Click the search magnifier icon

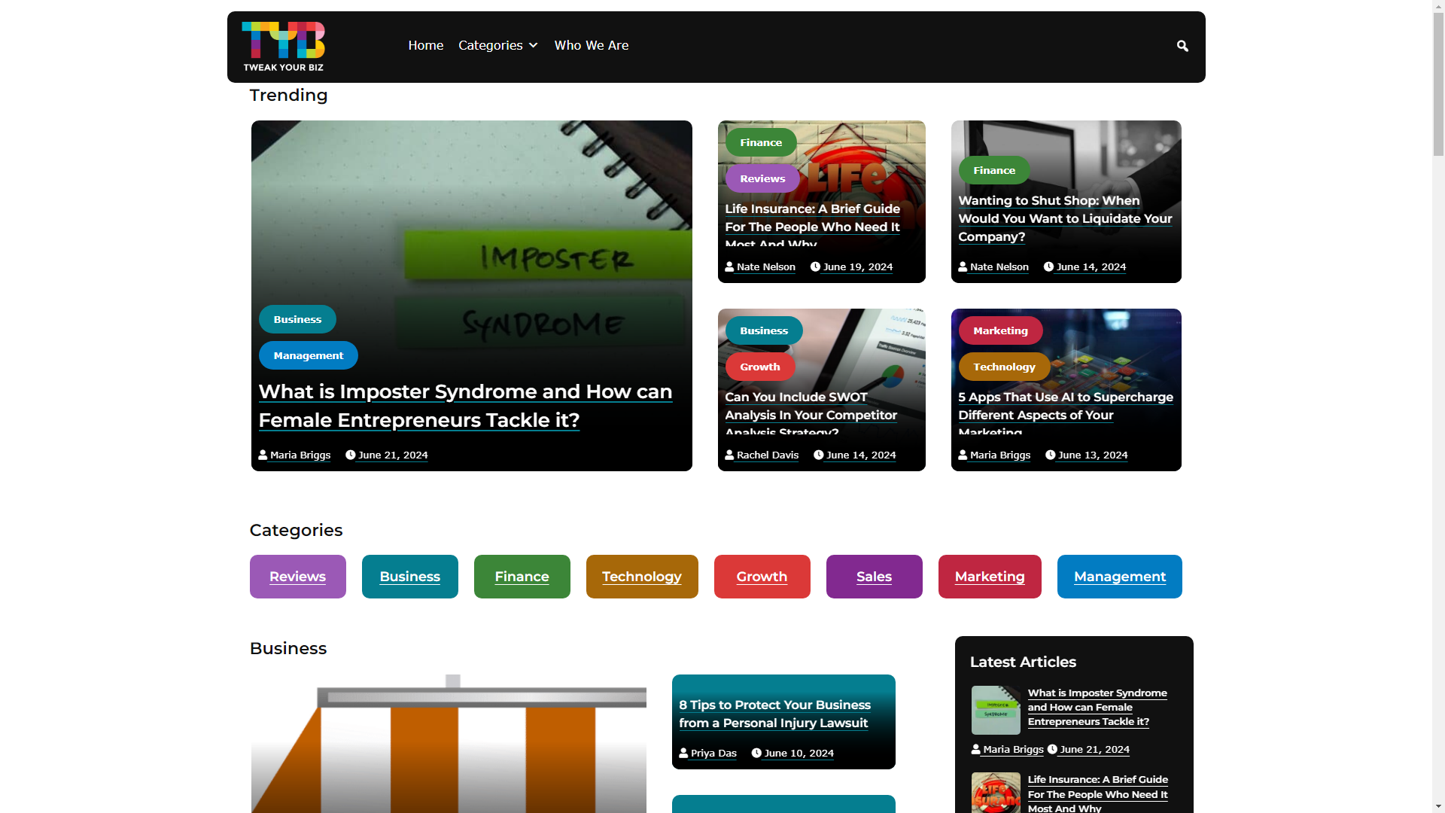pyautogui.click(x=1182, y=46)
